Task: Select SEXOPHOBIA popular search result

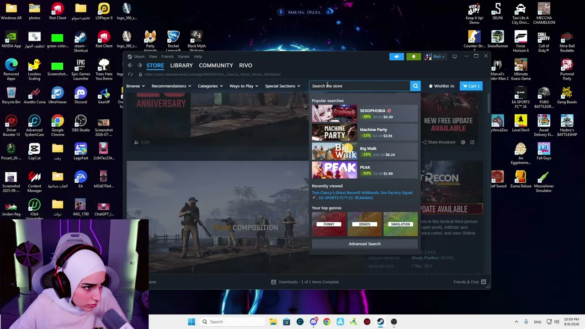Action: (x=364, y=114)
